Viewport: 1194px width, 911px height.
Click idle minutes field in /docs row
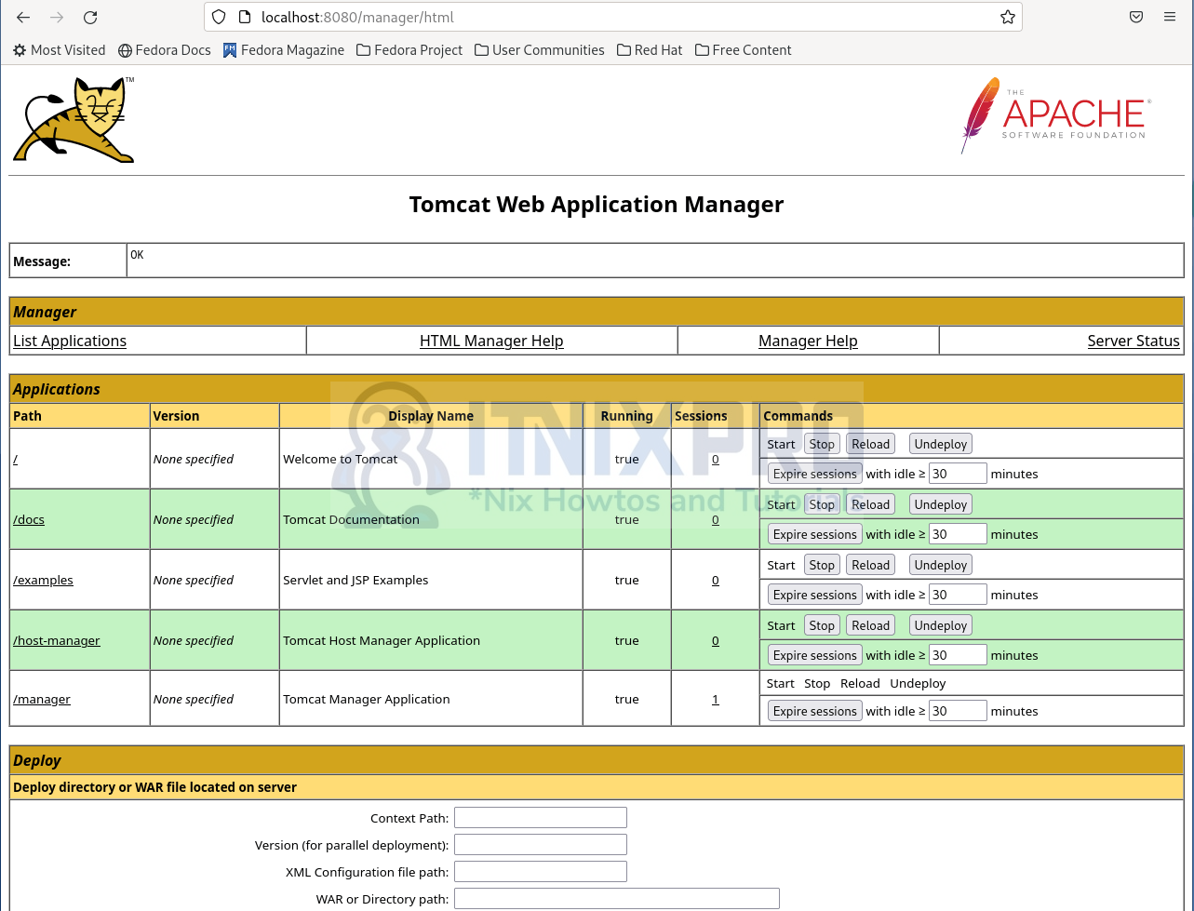click(x=958, y=534)
